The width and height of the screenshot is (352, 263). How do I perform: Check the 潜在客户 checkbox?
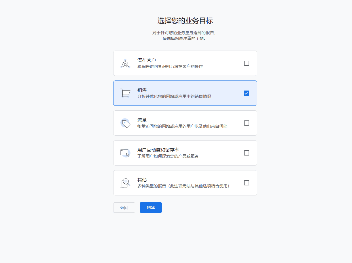coord(247,63)
